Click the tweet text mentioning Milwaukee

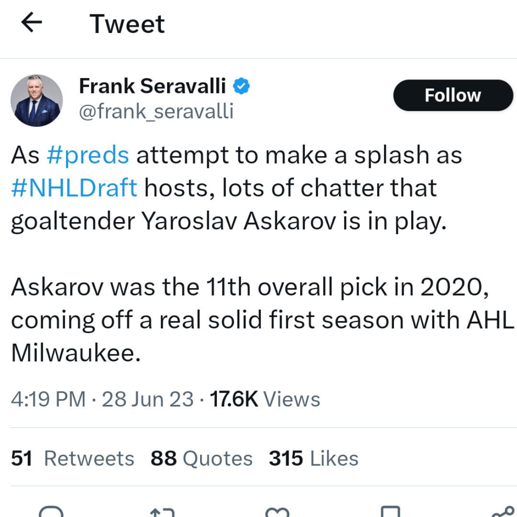pos(76,353)
